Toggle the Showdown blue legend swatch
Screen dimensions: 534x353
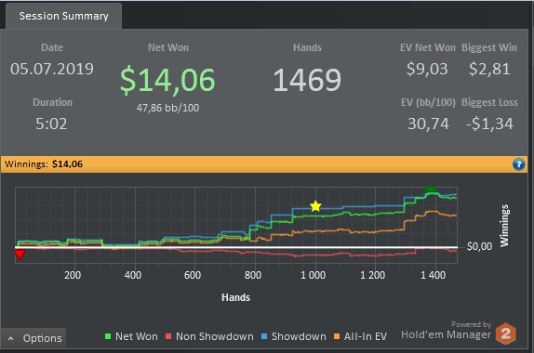pos(264,336)
